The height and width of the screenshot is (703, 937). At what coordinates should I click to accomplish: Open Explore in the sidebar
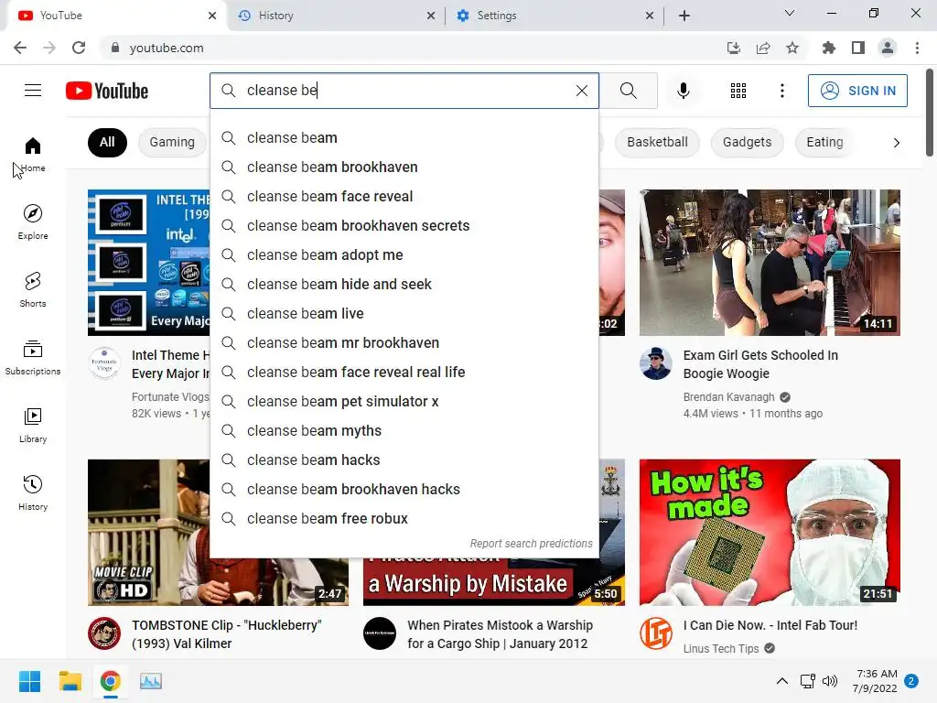[33, 222]
